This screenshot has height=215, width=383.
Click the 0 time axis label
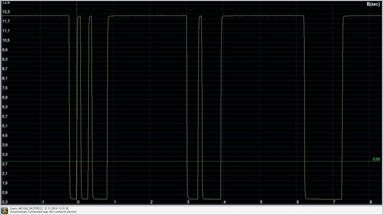tap(78, 202)
